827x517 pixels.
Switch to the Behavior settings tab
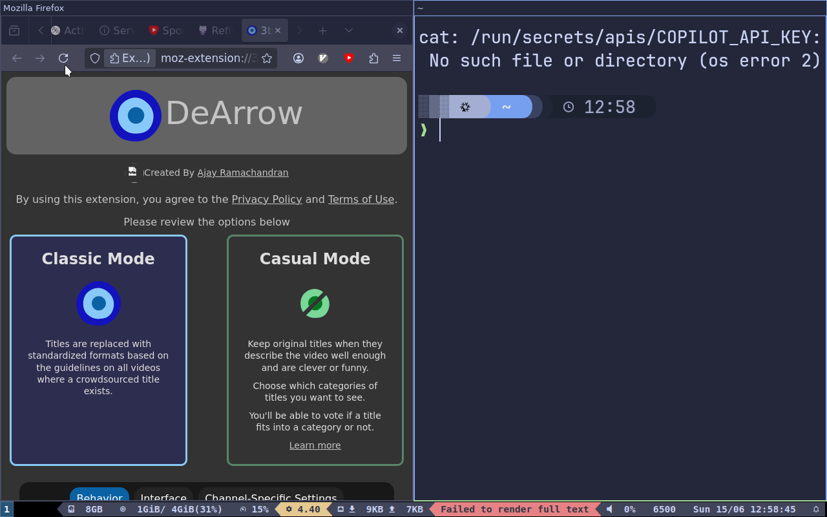click(99, 495)
